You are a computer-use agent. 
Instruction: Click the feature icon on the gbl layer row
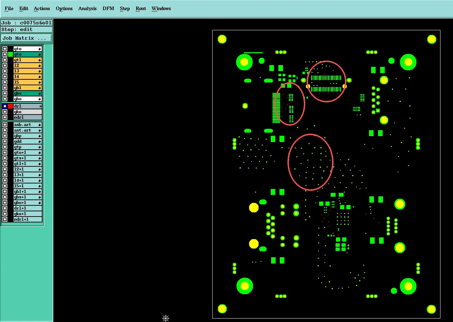pos(40,88)
